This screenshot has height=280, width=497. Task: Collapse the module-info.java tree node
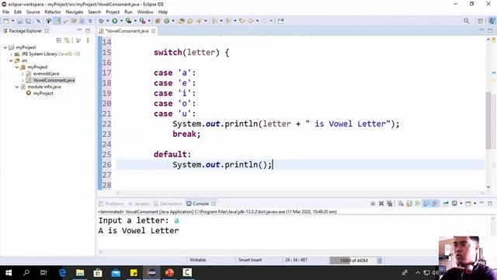point(17,86)
